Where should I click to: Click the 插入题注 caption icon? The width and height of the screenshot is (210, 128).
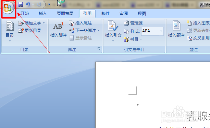(176, 26)
